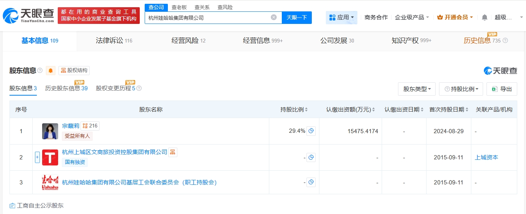Screen dimensions: 526x214
Task: Clear the search box with X icon
Action: click(273, 17)
